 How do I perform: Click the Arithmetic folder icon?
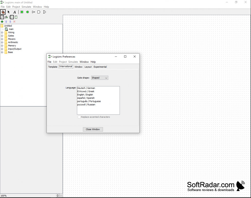coord(6,42)
